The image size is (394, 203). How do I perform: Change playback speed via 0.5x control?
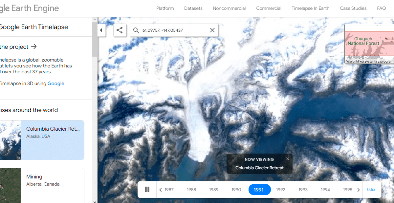(x=371, y=190)
